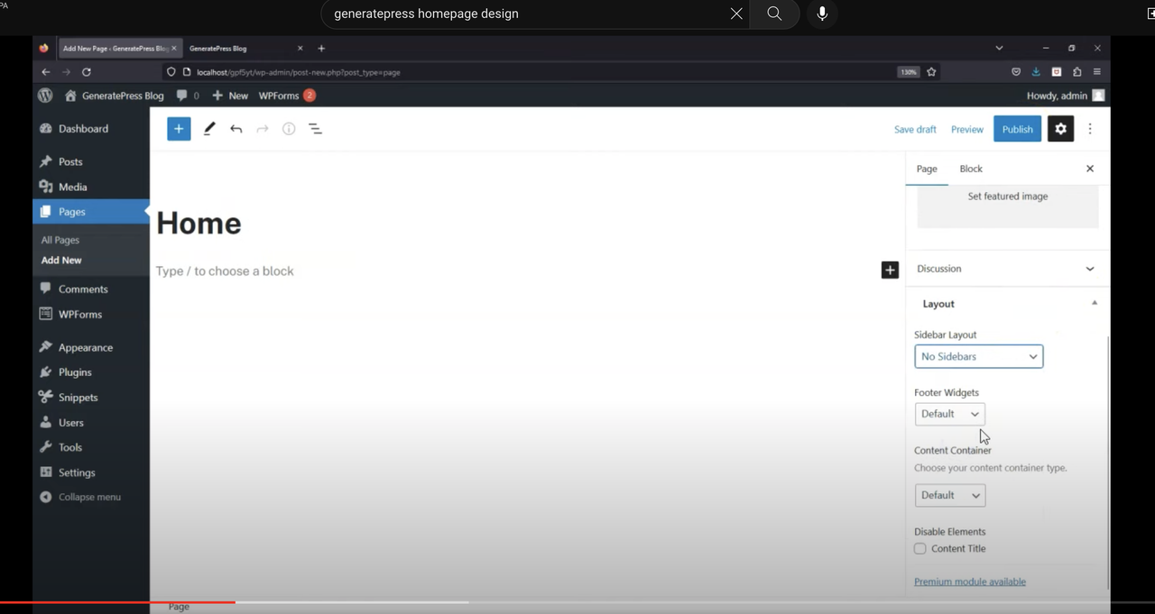Image resolution: width=1155 pixels, height=614 pixels.
Task: Bookmark this page with star icon
Action: click(932, 72)
